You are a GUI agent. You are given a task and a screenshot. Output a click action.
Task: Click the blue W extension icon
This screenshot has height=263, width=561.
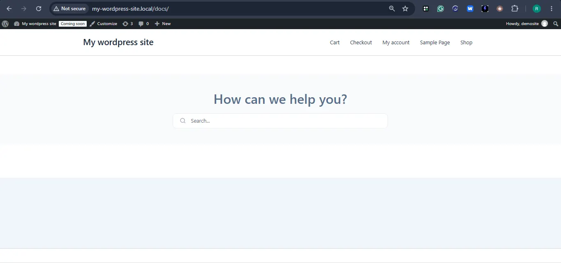[470, 9]
